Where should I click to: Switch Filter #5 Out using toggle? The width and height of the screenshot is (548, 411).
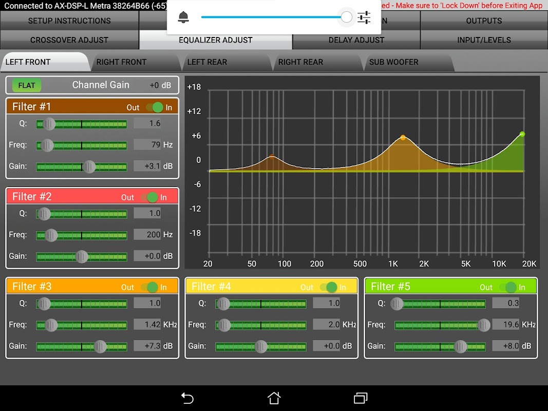508,287
